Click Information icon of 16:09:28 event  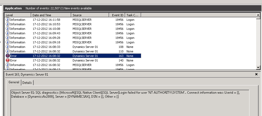tap(8, 38)
